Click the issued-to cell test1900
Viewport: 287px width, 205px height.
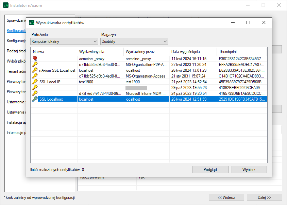[x=86, y=82]
